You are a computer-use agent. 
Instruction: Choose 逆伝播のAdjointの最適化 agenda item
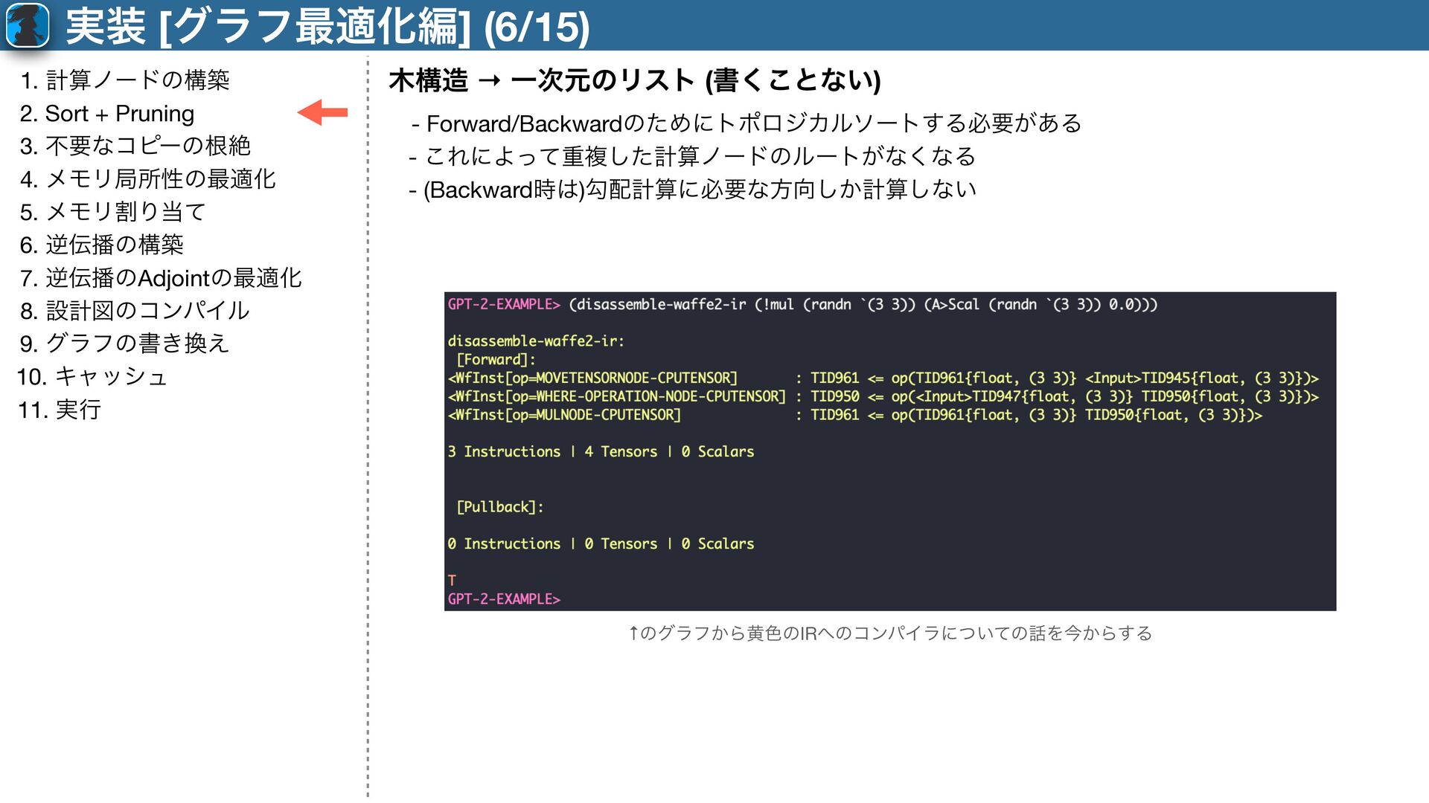161,278
